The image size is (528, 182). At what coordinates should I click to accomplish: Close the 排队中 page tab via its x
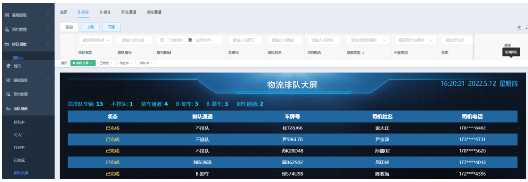152,63
